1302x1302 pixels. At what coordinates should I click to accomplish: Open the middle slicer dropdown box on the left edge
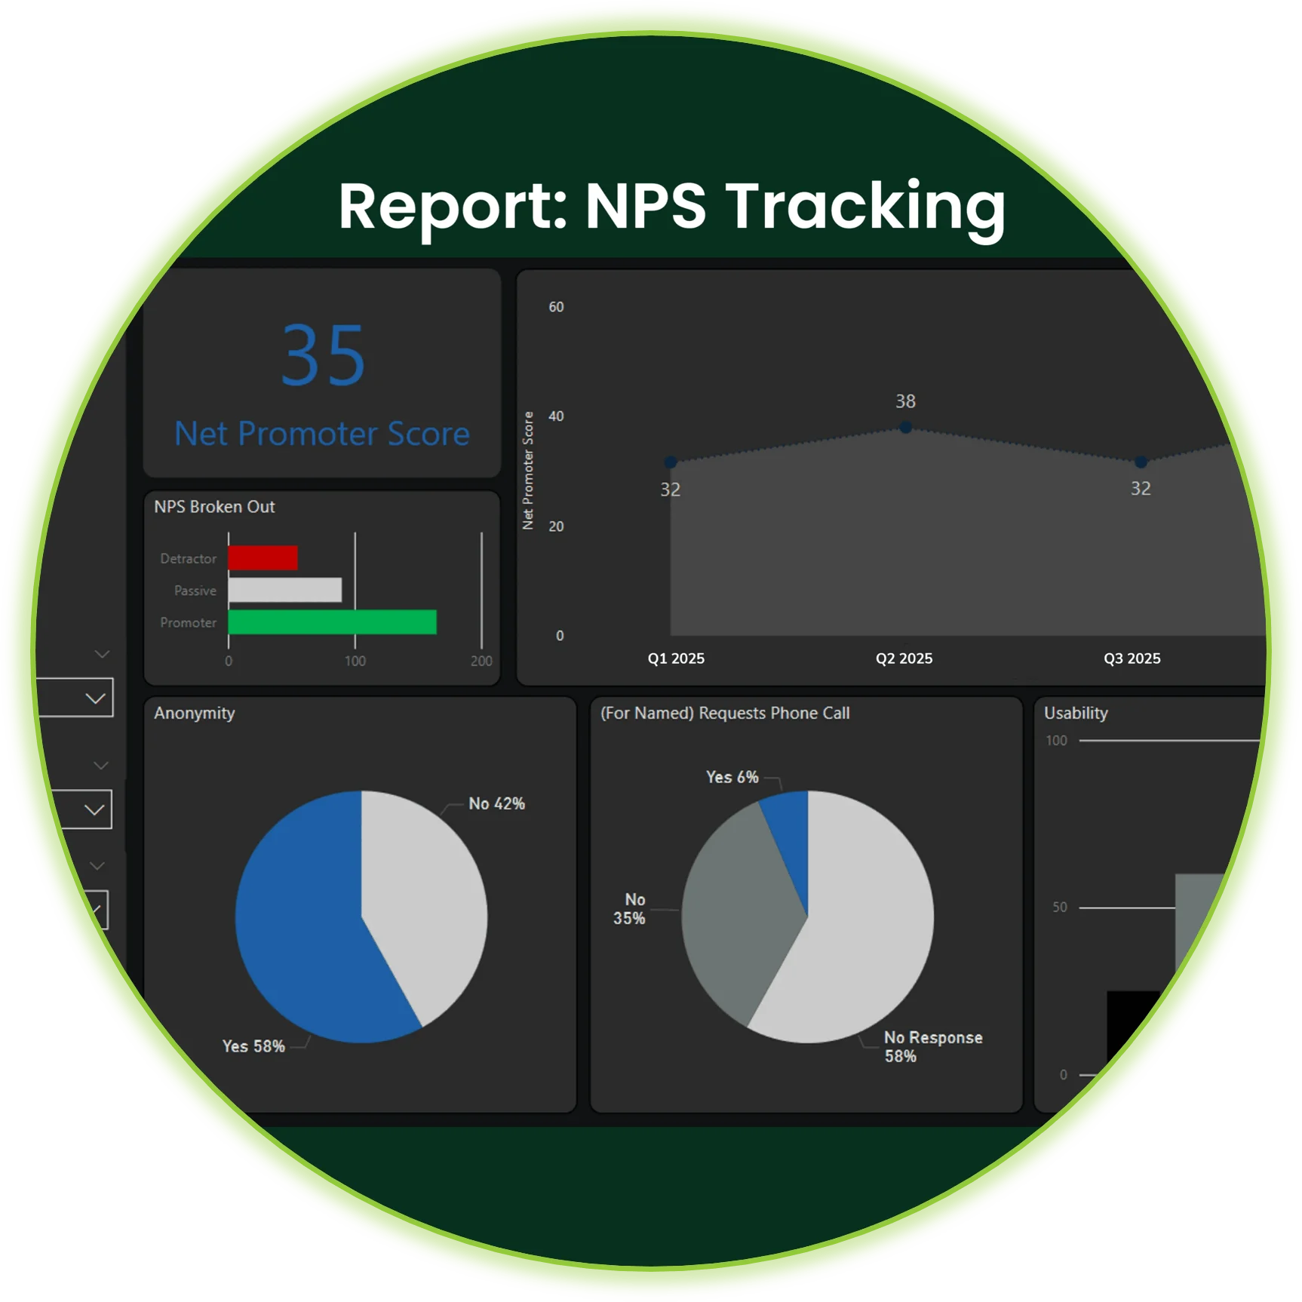click(83, 809)
